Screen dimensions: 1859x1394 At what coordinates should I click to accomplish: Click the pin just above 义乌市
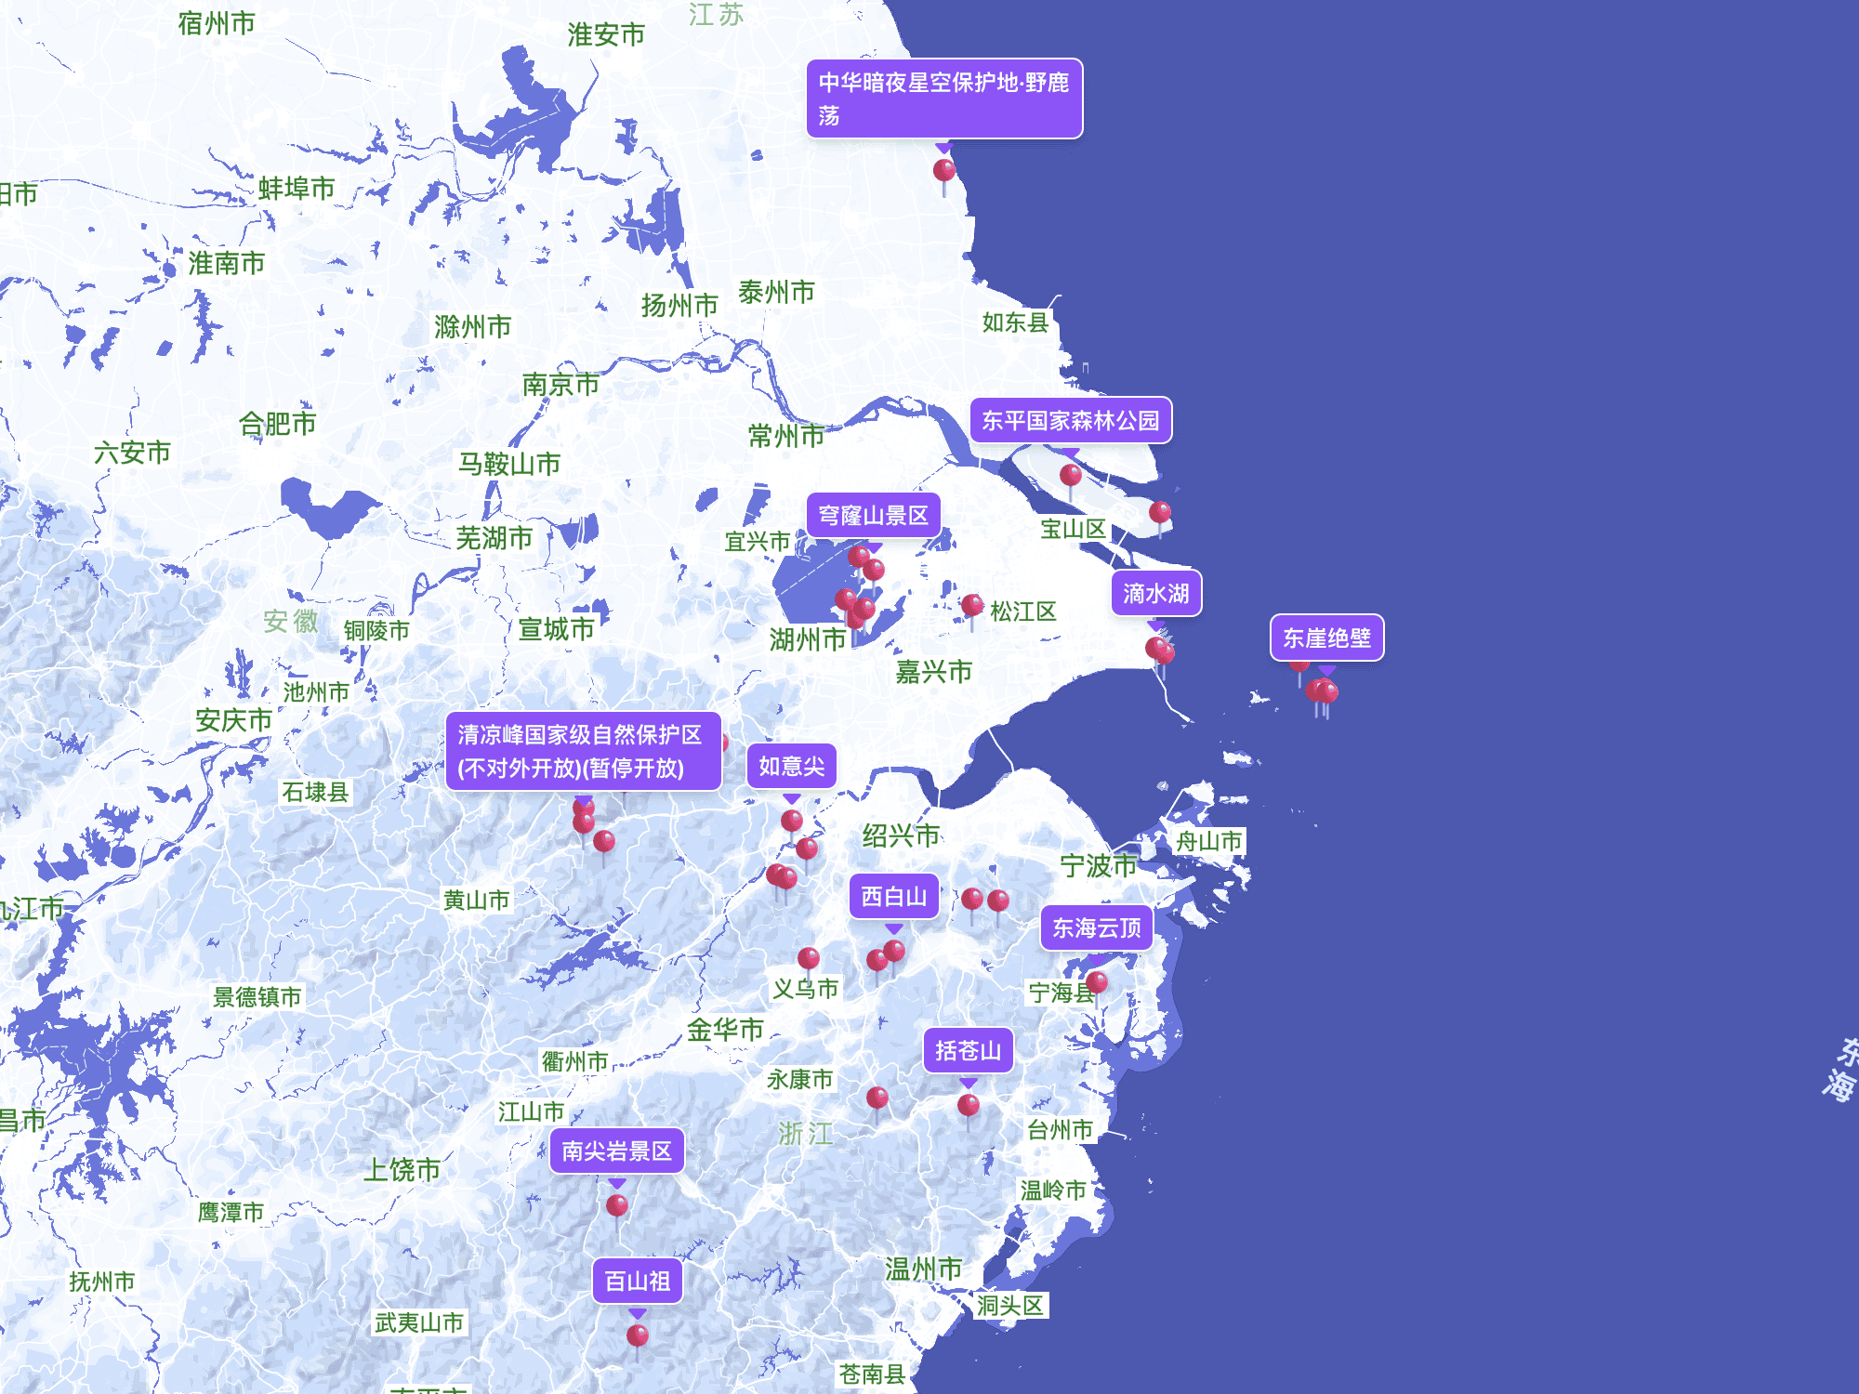point(809,958)
